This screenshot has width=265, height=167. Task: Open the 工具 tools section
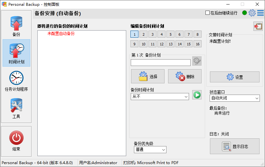(16, 108)
